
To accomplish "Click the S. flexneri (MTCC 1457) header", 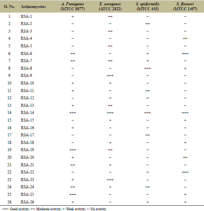I will [185, 6].
